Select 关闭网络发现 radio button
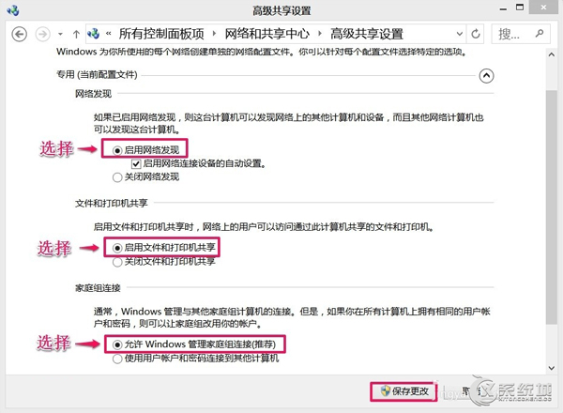Viewport: 563px width, 413px height. click(117, 177)
